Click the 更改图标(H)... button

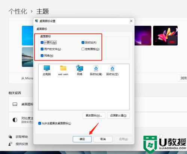(94, 115)
